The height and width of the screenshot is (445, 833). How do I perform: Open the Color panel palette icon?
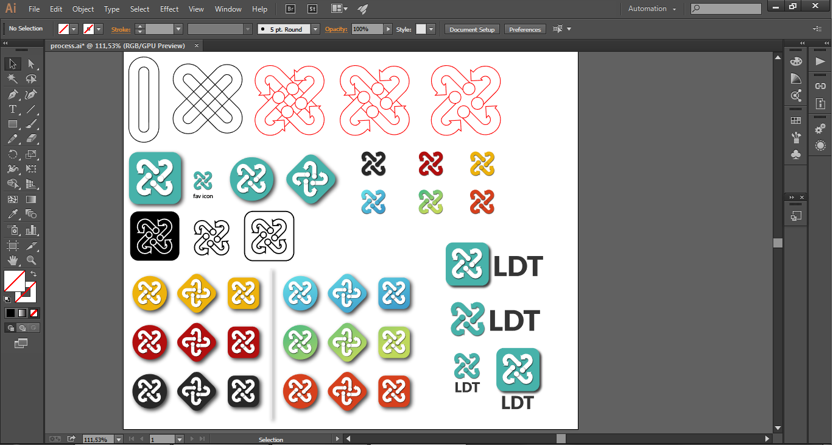pos(796,62)
